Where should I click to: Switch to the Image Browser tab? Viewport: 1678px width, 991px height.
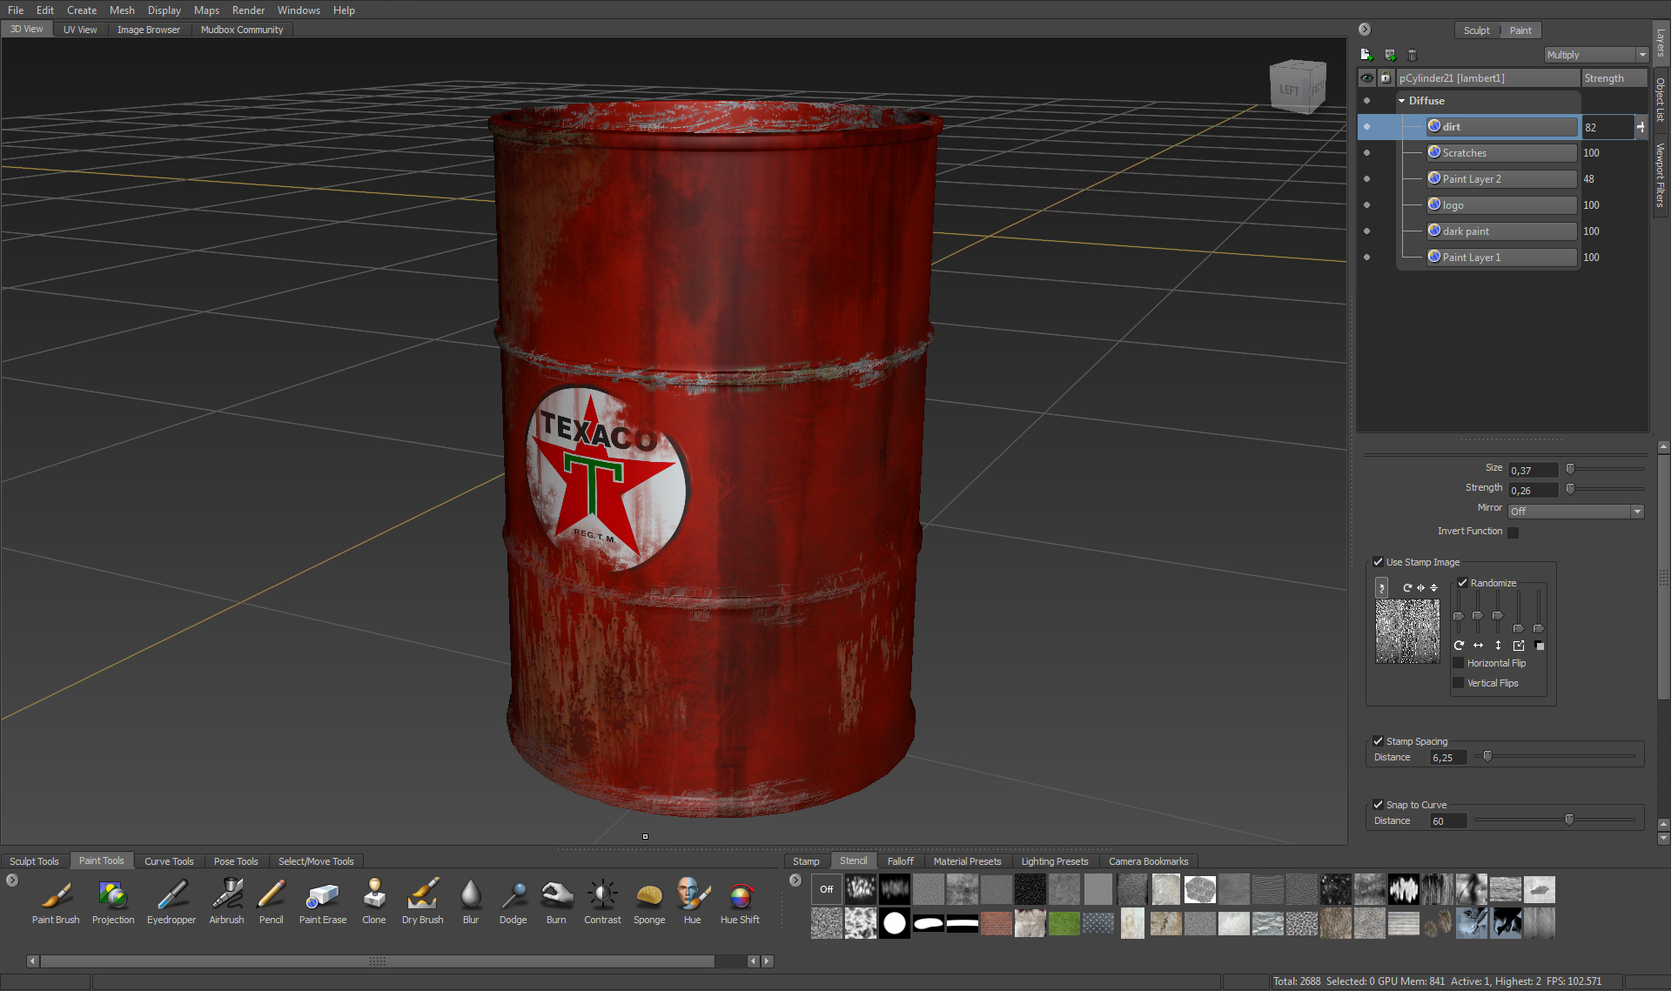coord(149,30)
